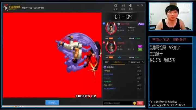This screenshot has height=110, width=196.
Task: Open P2 player avatar portrait
Action: tap(111, 47)
